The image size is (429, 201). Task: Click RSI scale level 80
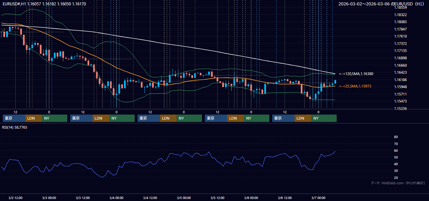click(396, 137)
